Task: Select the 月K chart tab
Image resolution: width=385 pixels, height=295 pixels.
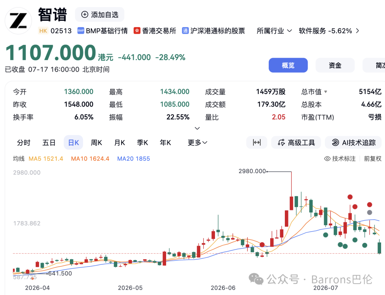Action: (119, 143)
